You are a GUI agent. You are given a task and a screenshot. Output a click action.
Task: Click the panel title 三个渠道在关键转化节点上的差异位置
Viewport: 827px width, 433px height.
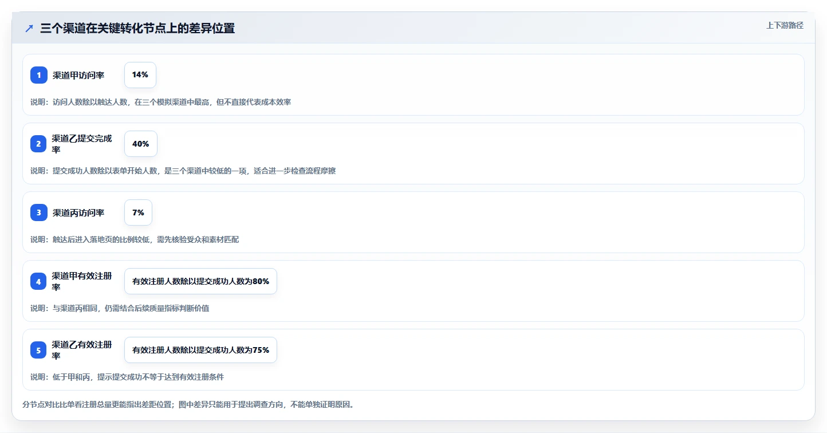[137, 29]
